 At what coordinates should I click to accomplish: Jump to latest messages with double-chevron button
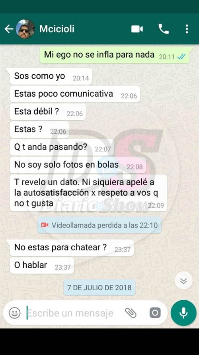pyautogui.click(x=183, y=280)
